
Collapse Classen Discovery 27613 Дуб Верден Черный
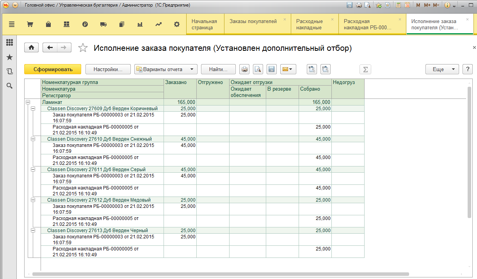(33, 230)
